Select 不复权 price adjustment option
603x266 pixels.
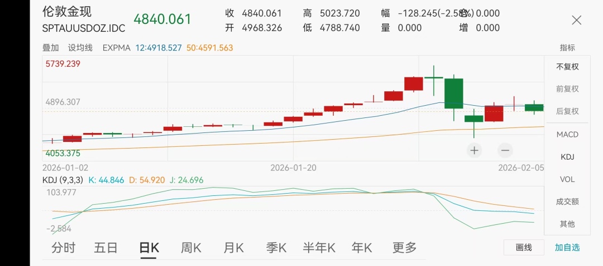[567, 67]
